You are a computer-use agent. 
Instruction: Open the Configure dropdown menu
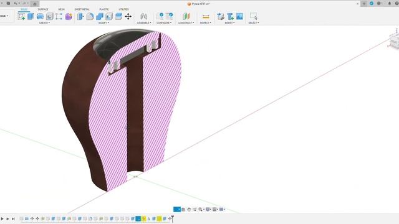[164, 23]
